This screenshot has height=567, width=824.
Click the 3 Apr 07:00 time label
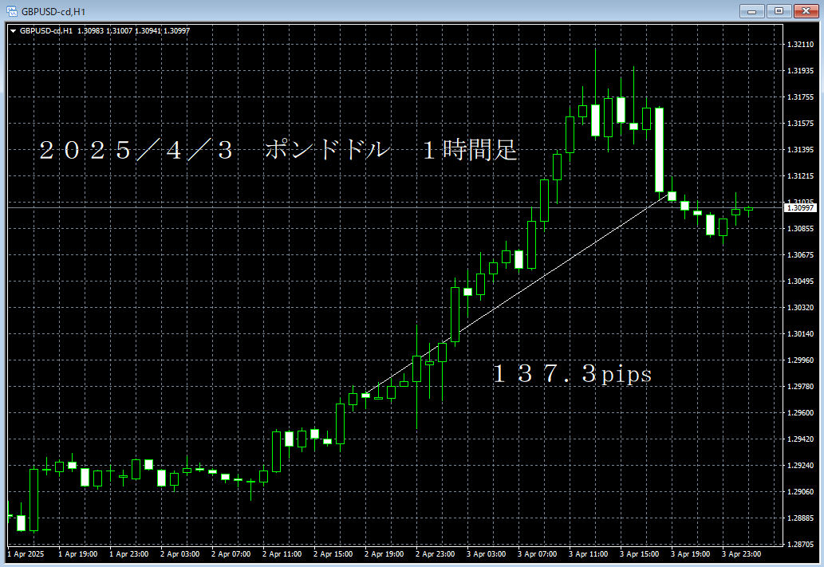coord(537,554)
